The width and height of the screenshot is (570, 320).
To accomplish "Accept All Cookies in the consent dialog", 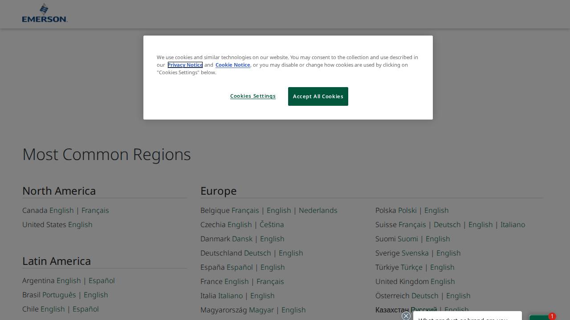I will 318,96.
